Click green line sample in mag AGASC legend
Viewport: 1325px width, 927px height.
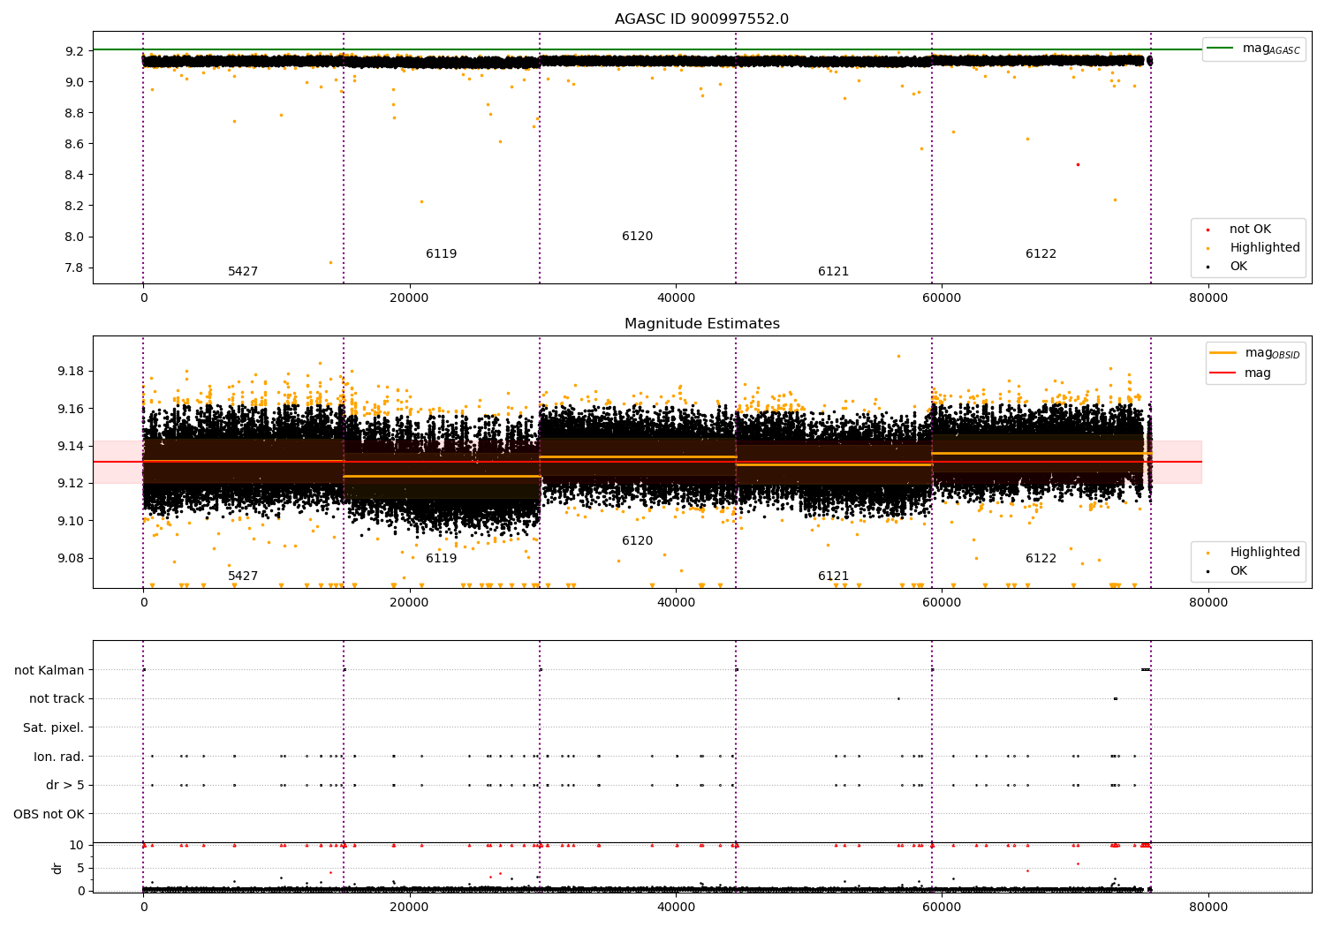click(1220, 49)
